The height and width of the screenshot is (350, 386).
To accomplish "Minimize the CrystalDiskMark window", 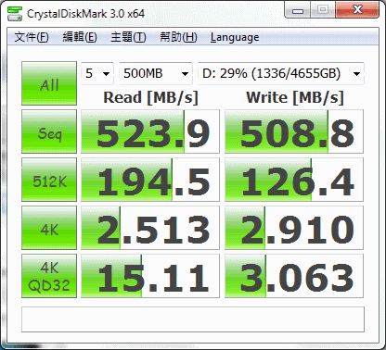I will click(x=298, y=10).
